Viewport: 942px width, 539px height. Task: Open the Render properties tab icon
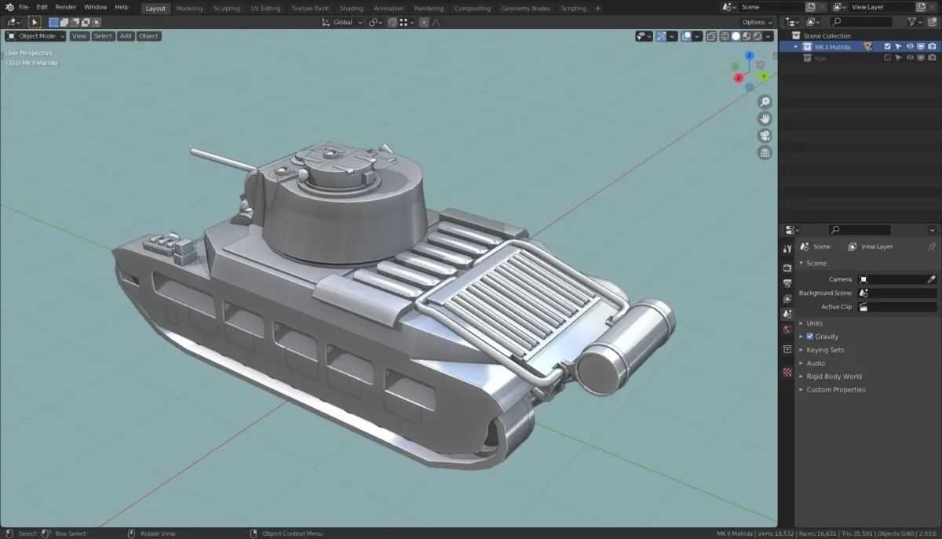click(x=787, y=268)
